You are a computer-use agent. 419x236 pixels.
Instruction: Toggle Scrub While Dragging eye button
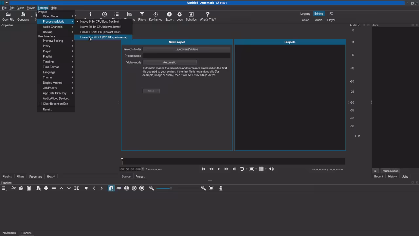click(119, 188)
